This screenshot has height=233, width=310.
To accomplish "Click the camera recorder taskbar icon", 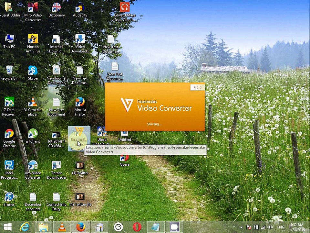I will [x=175, y=227].
